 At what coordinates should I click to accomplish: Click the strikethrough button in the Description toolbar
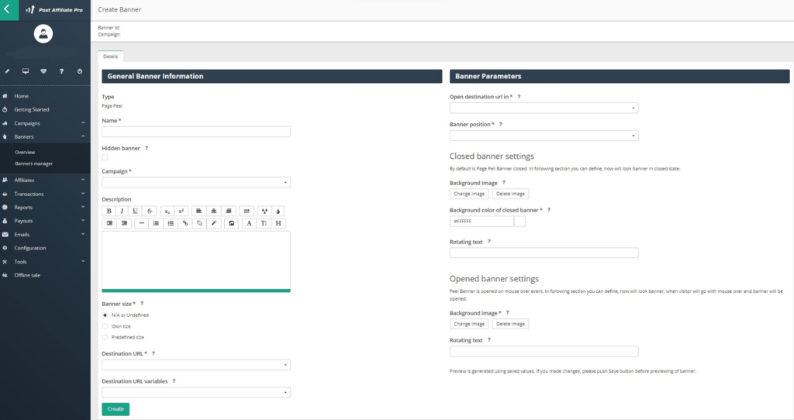coord(150,211)
